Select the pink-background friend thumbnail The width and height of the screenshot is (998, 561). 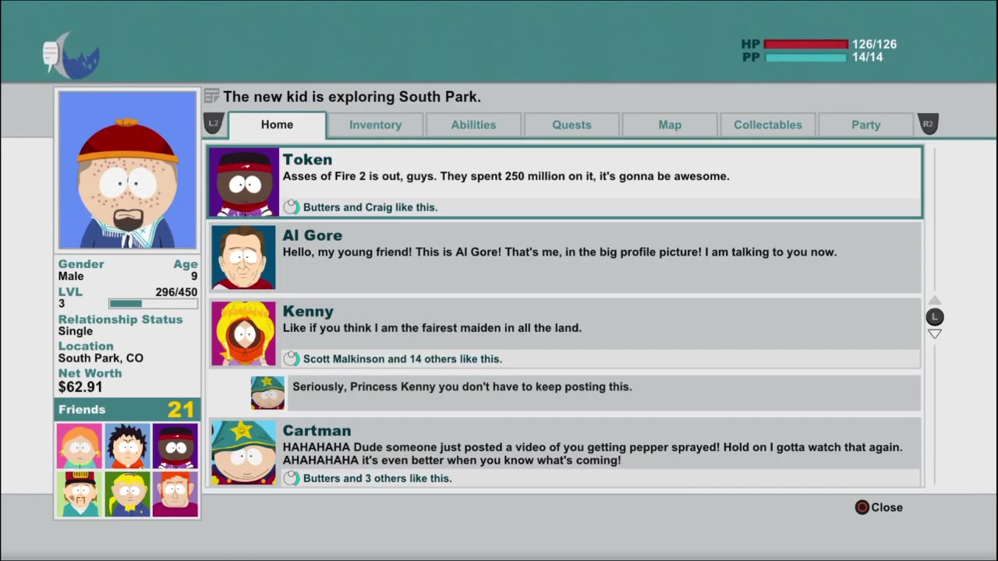tap(79, 446)
